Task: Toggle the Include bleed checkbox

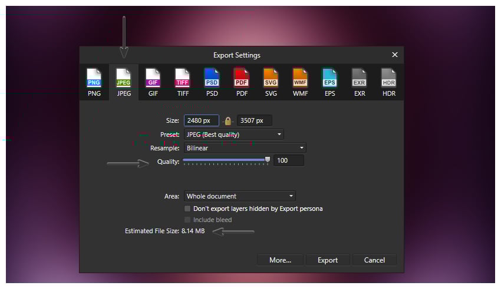Action: click(x=187, y=220)
